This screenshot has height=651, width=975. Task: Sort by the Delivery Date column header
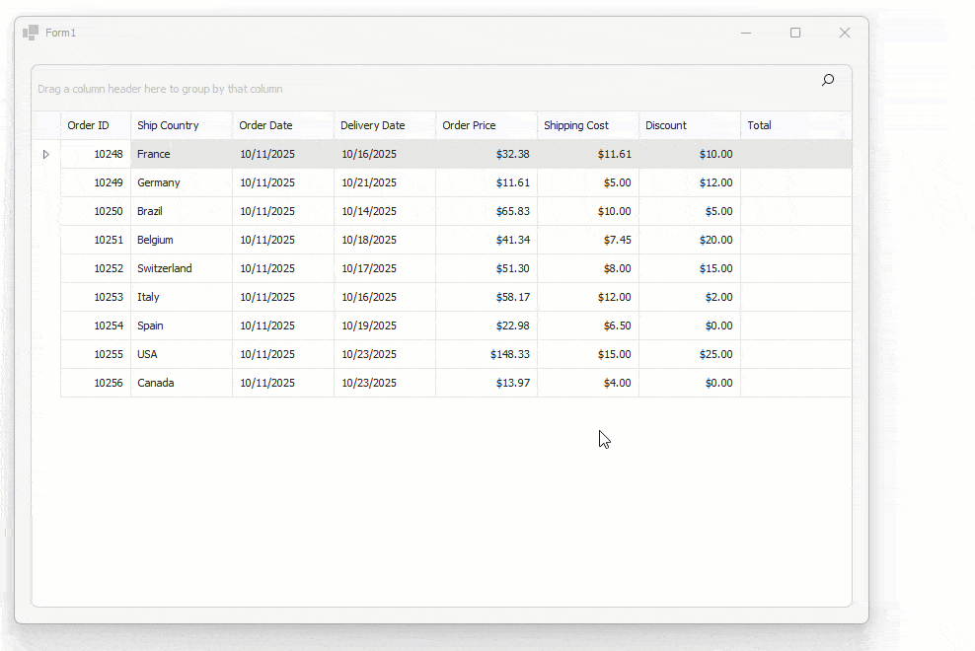tap(370, 125)
